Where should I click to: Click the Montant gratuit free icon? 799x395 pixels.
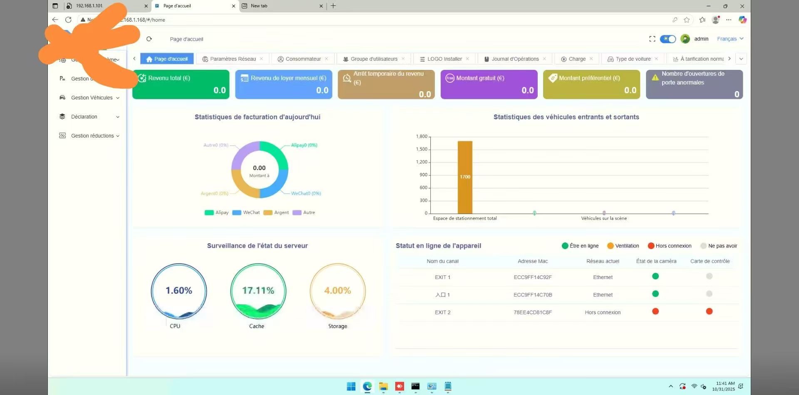click(450, 78)
